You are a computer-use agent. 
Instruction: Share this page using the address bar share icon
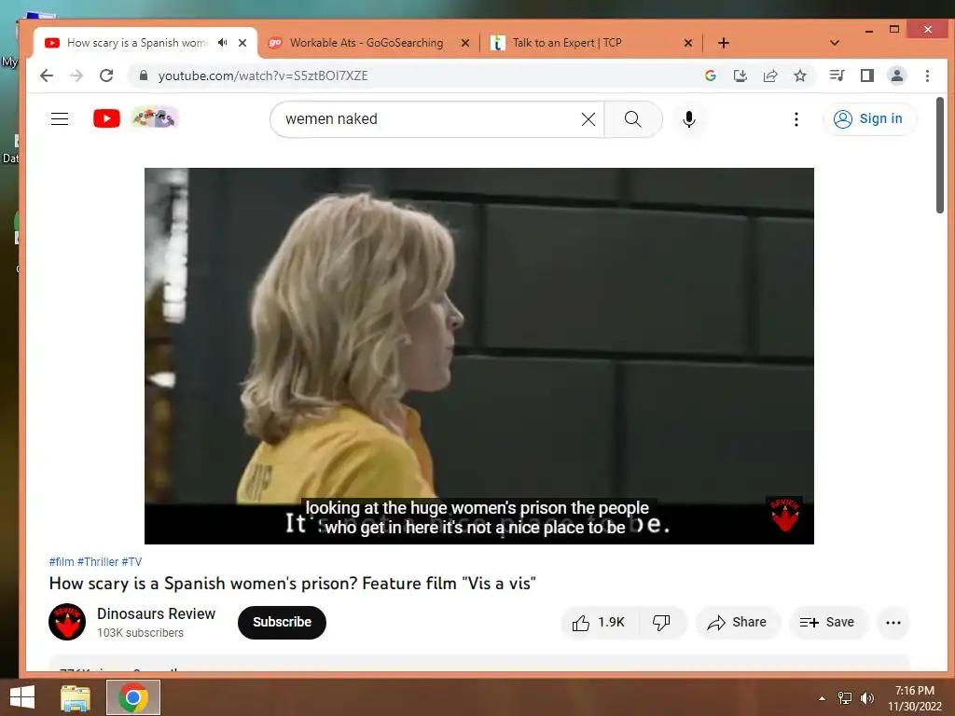point(770,76)
